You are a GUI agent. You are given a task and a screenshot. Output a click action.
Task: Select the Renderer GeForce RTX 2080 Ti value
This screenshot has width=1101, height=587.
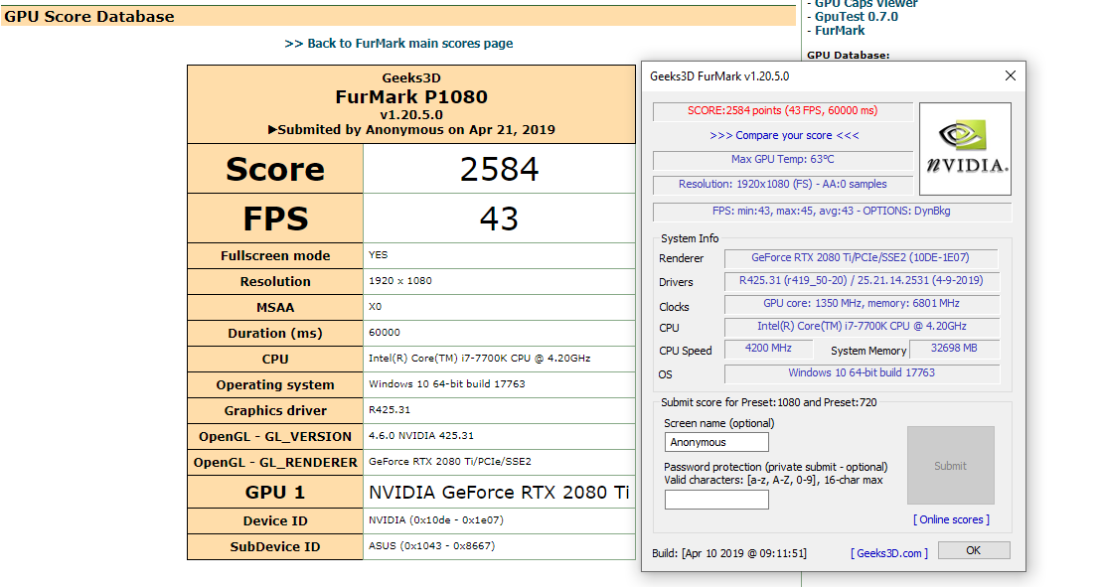[x=861, y=257]
